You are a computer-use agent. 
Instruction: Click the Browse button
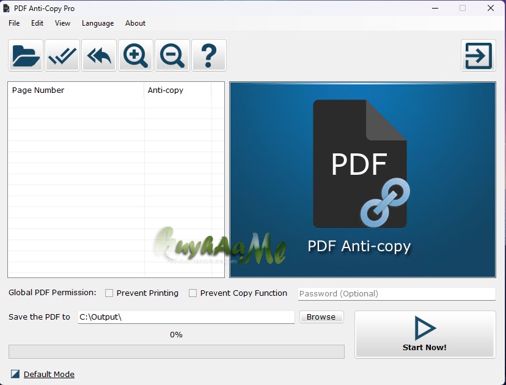tap(321, 317)
